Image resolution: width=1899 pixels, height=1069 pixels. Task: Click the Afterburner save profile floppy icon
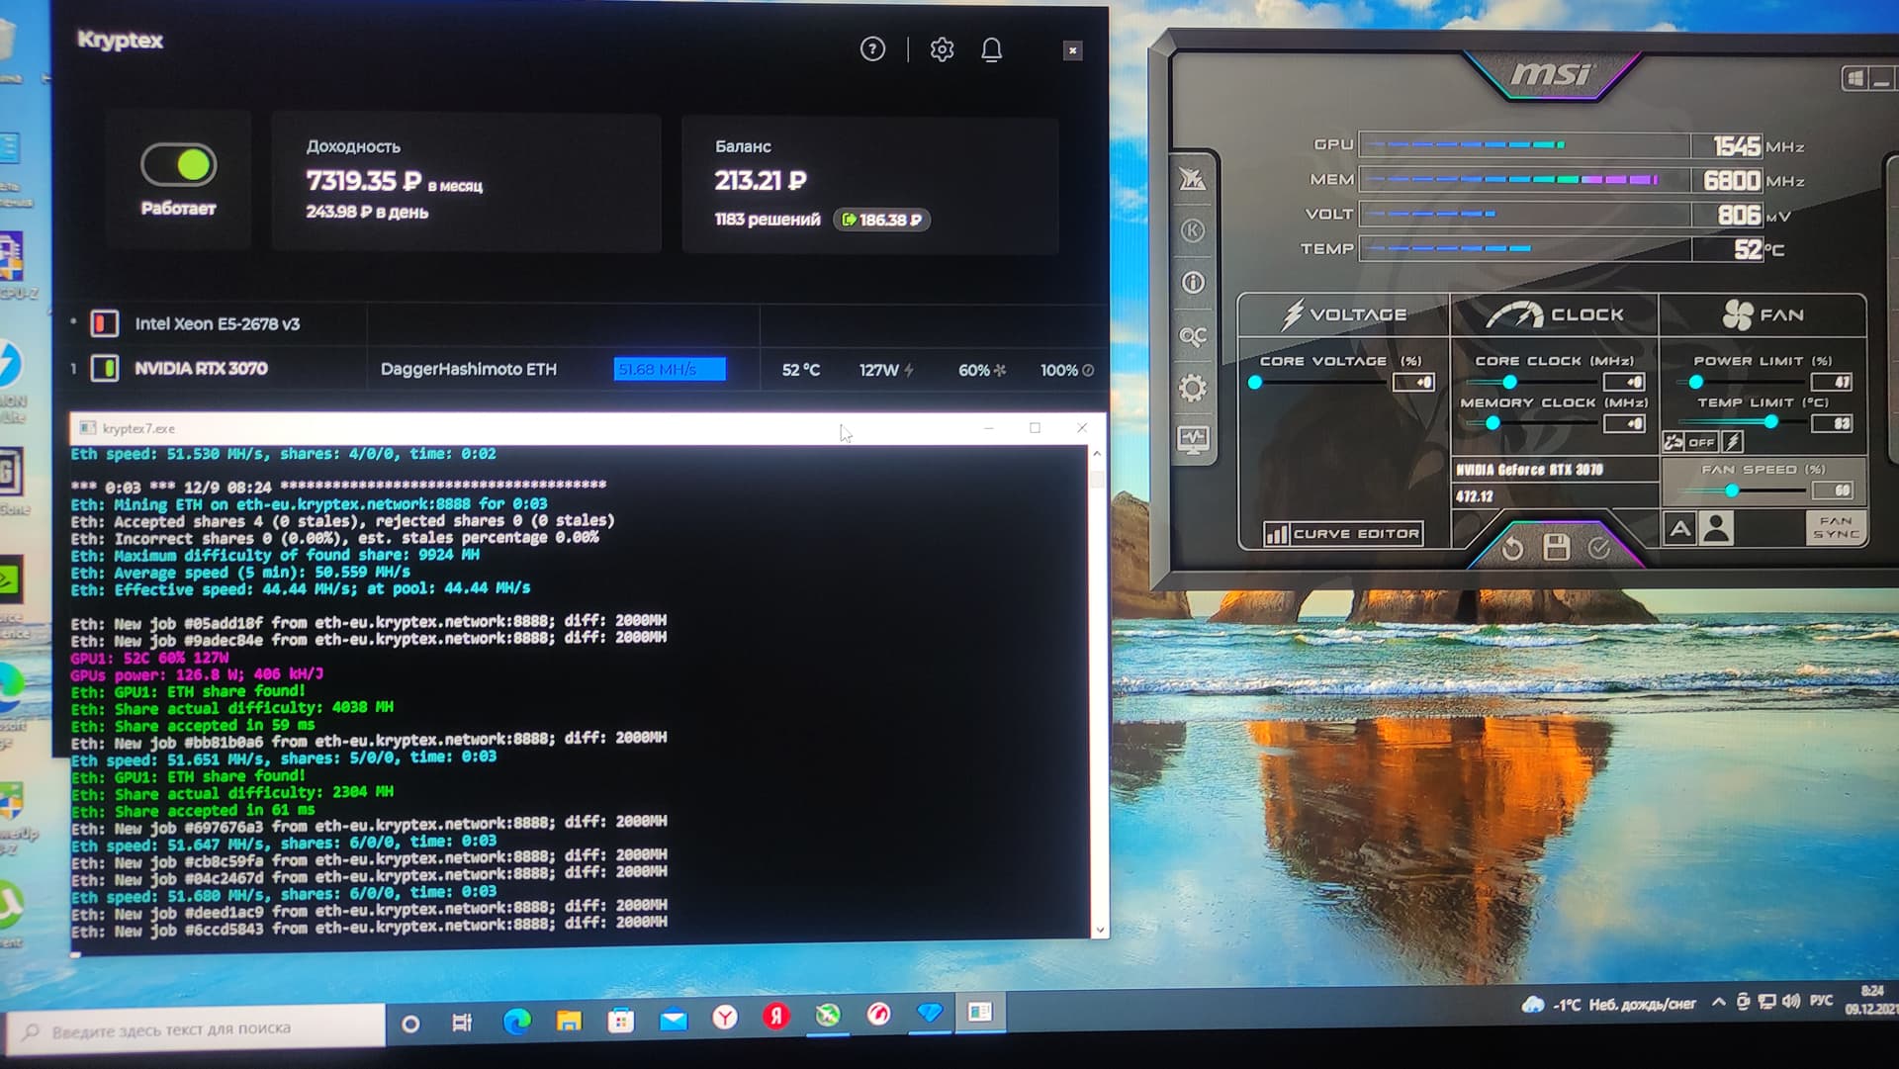[1557, 547]
